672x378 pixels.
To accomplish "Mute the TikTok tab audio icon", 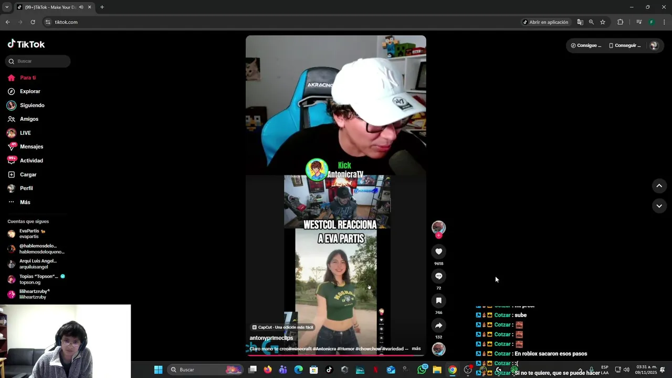I will [81, 7].
